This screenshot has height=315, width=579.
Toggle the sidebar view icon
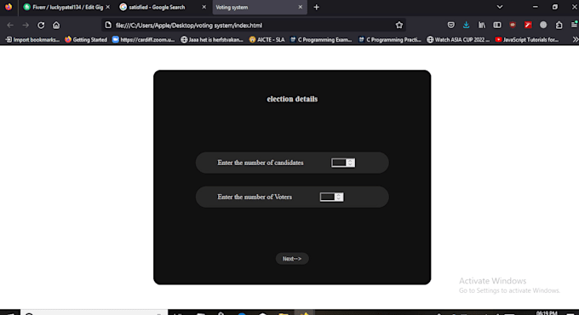coord(497,25)
